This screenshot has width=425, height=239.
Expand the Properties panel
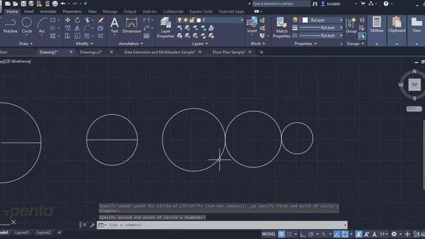click(x=305, y=44)
